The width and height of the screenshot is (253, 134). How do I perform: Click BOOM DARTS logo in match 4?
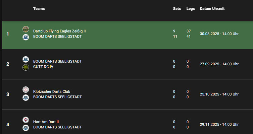tap(26, 128)
